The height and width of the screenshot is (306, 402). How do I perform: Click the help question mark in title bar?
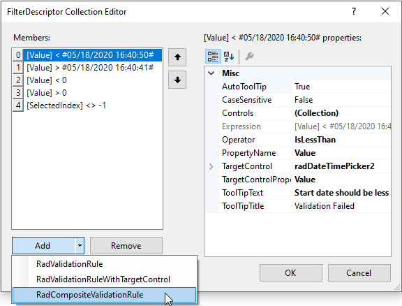coord(354,11)
